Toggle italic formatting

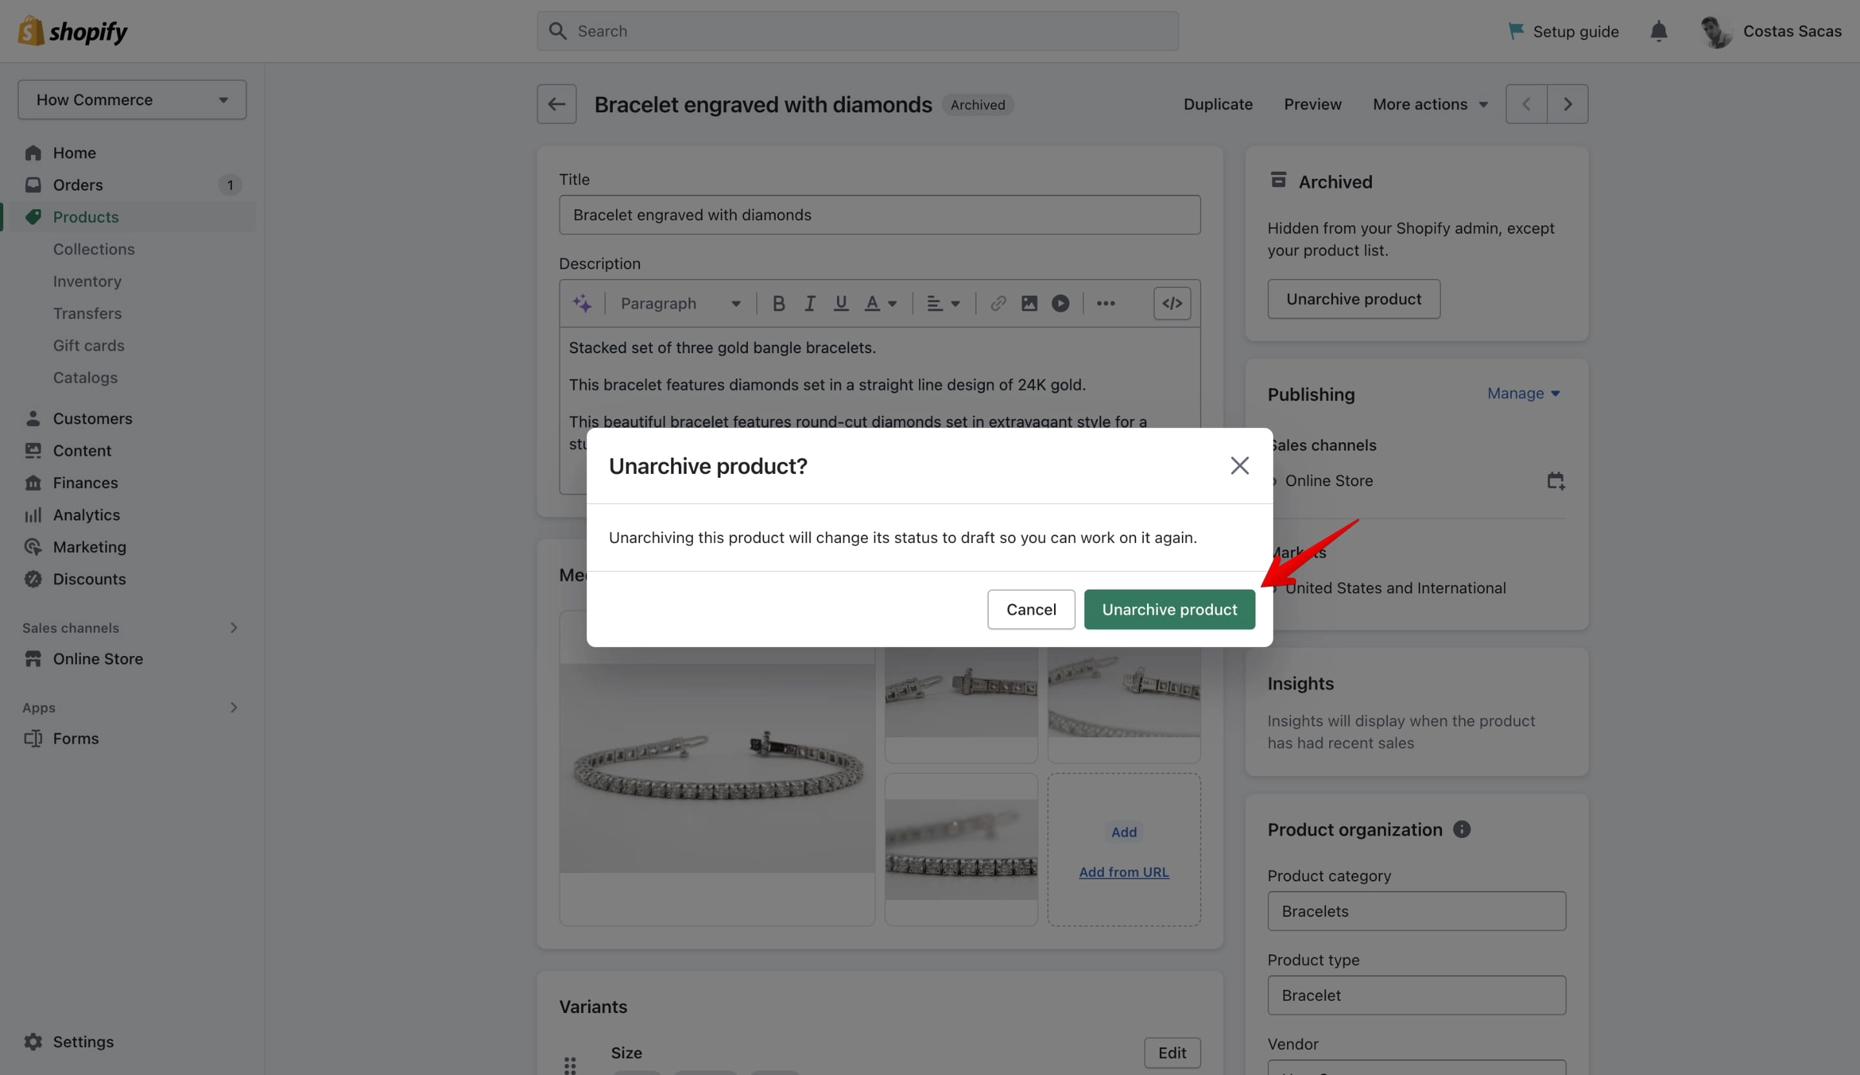point(810,303)
